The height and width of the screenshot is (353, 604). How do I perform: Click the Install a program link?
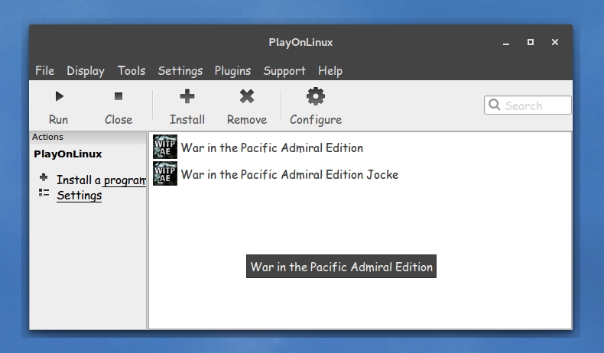[102, 180]
